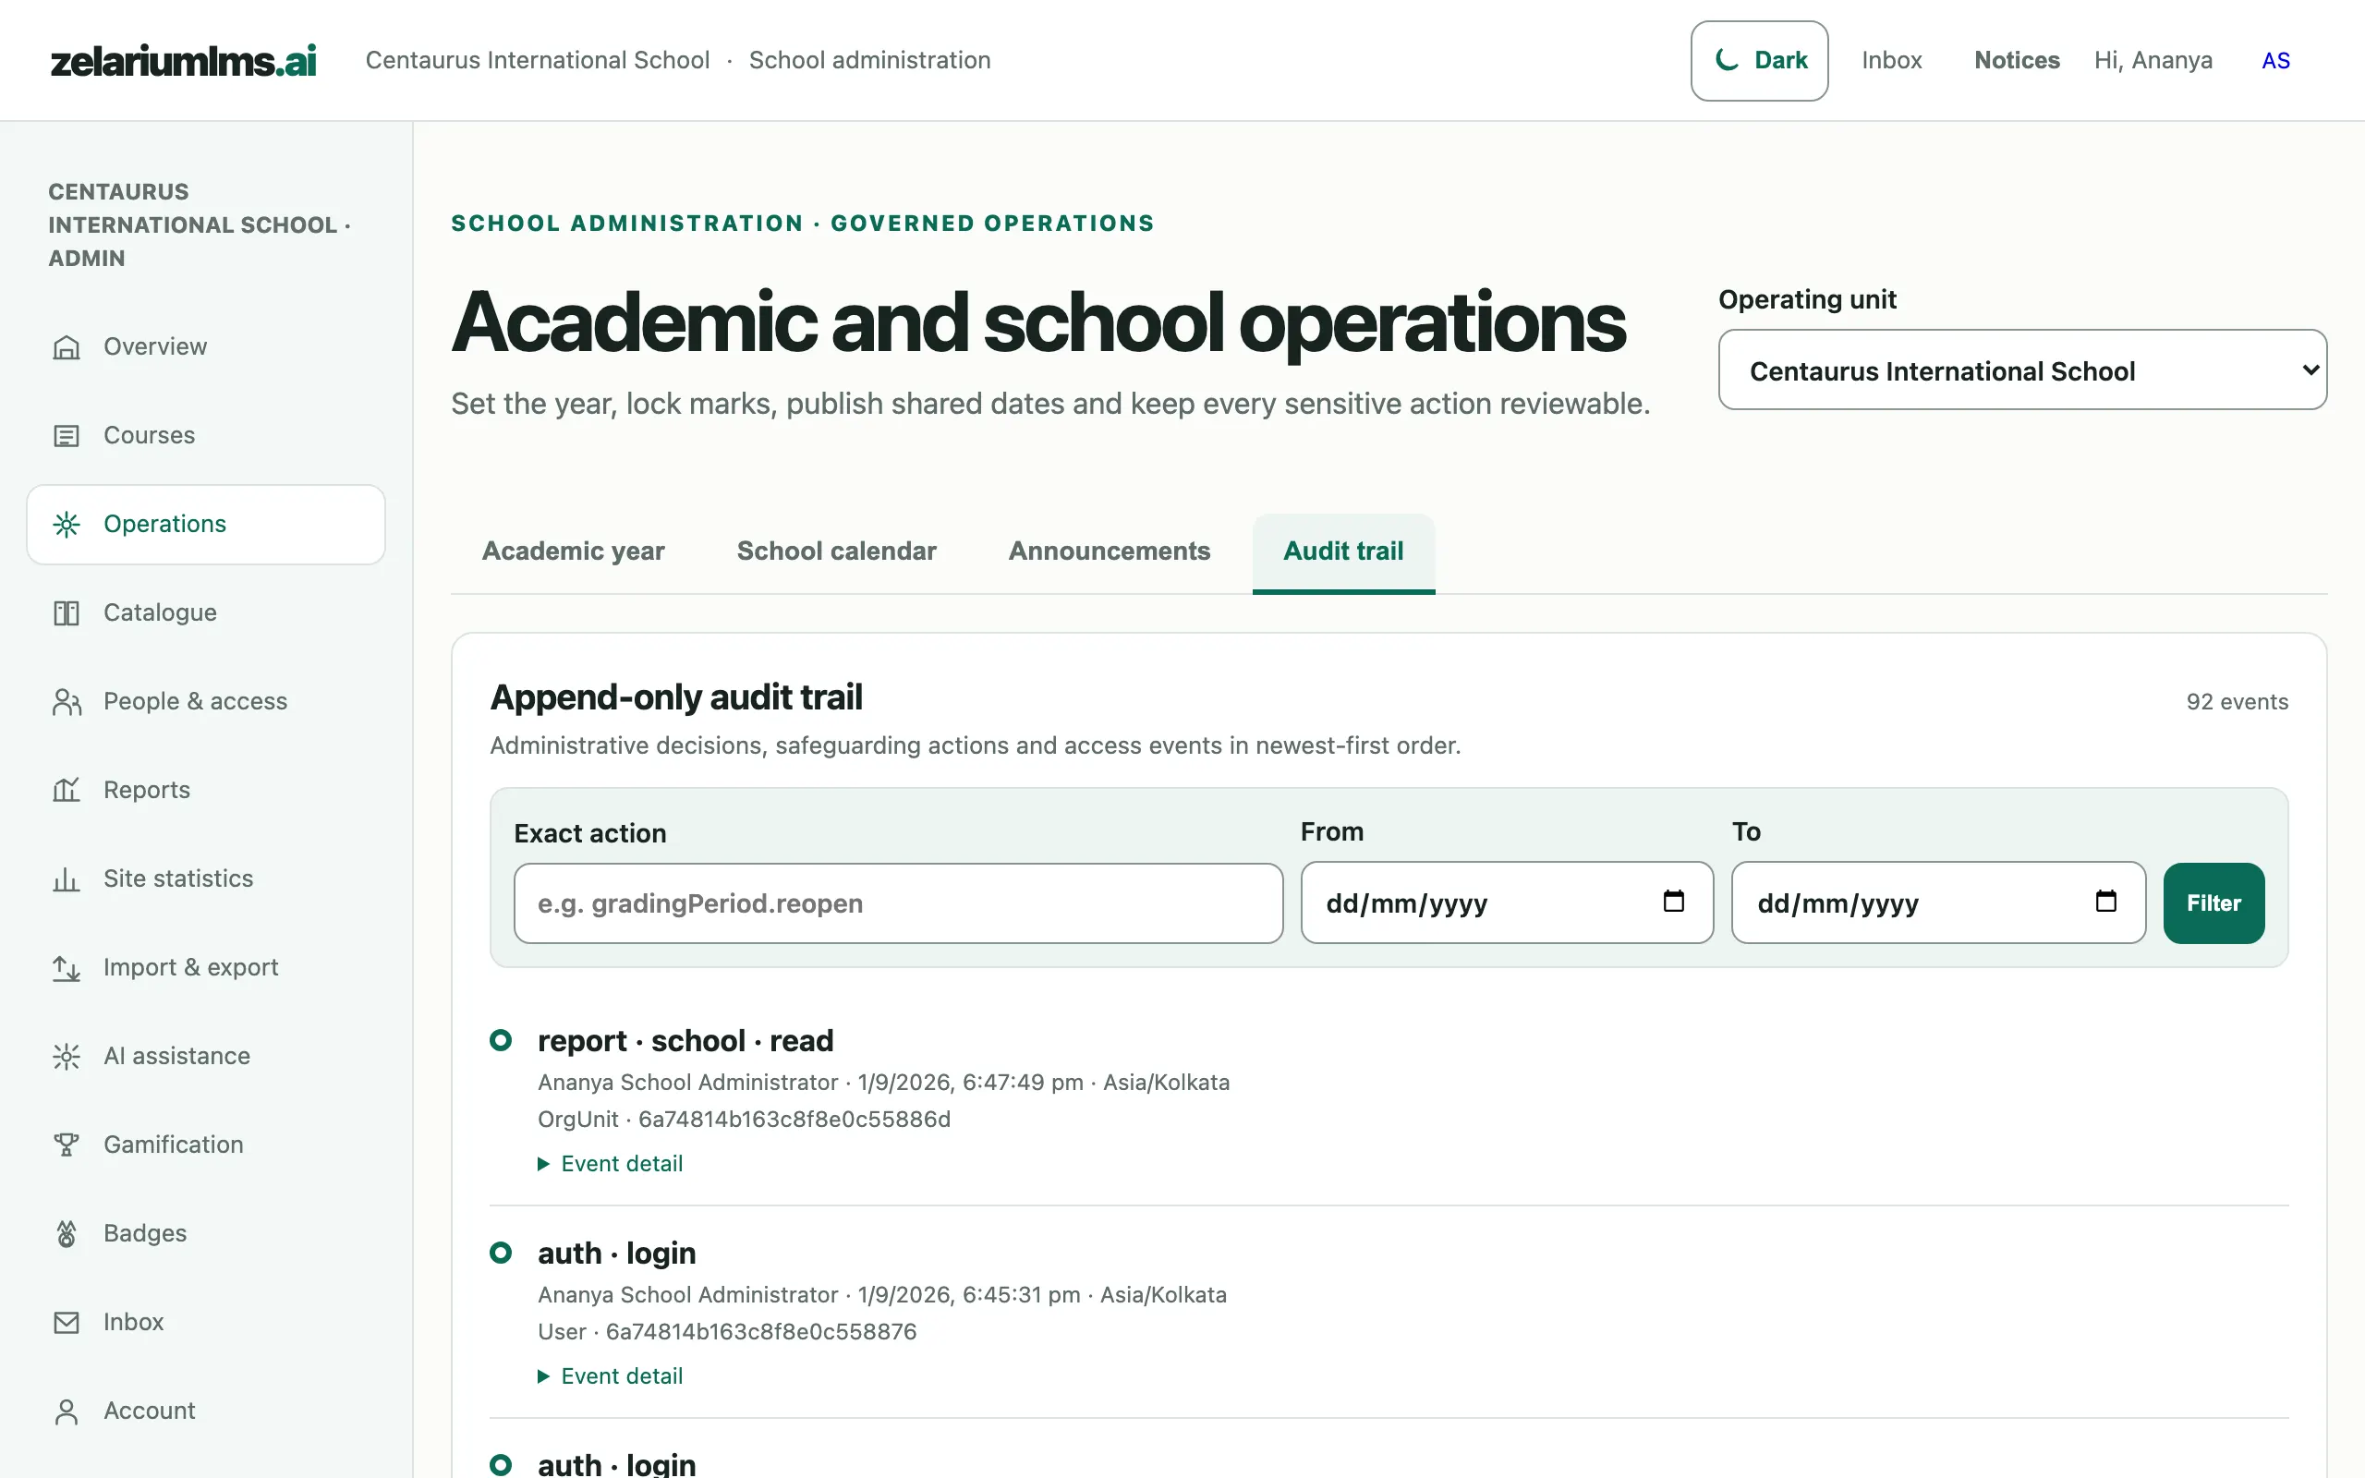Focus the Exact action input field
Screen dimensions: 2365x1478
[x=898, y=903]
